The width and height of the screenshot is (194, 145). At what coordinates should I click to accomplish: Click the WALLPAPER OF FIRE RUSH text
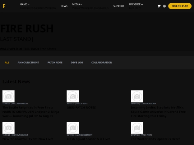point(19,49)
